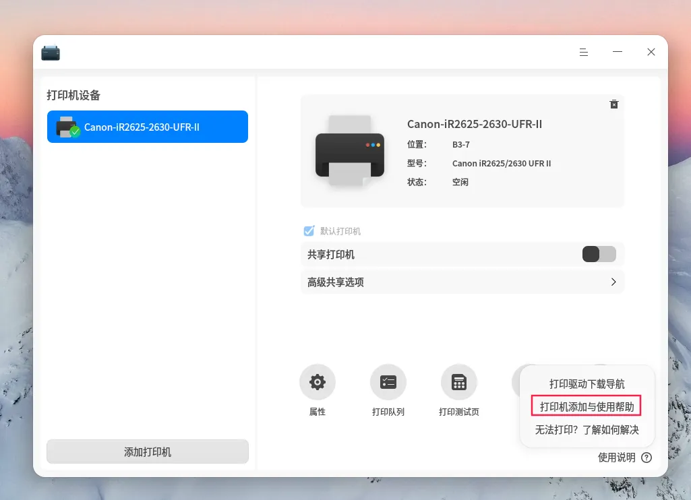Expand 高级共享选项 with the chevron arrow

613,282
